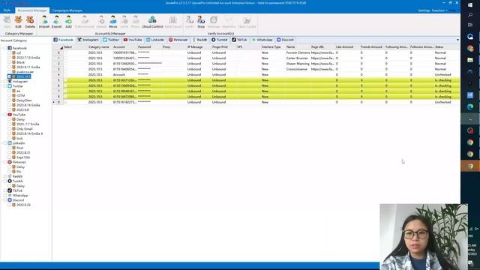Screen dimensions: 480x270
Task: Switch to the Pinterest platform tab
Action: (x=178, y=40)
